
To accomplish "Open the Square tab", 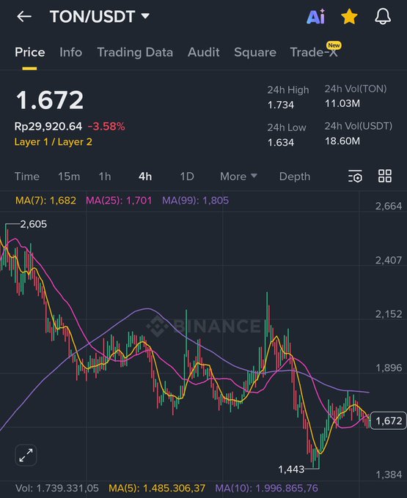I will click(x=255, y=53).
